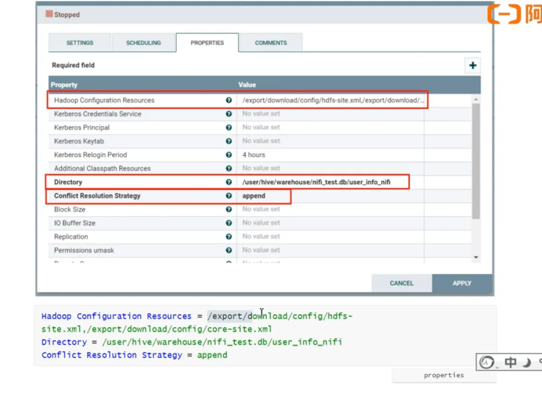Click help icon for Replication
Viewport: 542px width, 398px height.
pos(228,237)
